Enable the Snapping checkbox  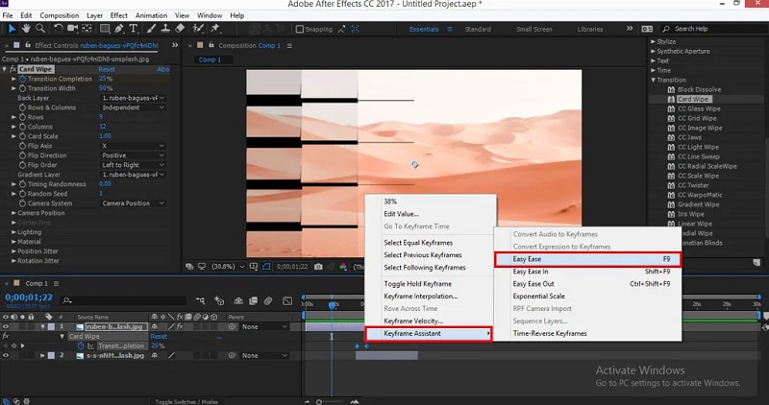(x=300, y=29)
